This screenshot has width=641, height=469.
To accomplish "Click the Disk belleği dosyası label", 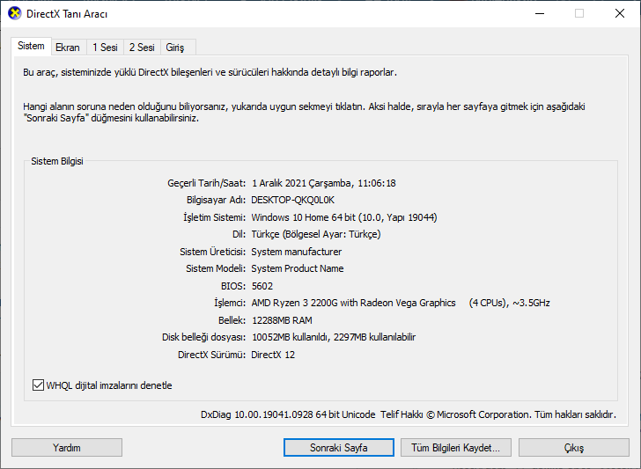I will point(203,338).
